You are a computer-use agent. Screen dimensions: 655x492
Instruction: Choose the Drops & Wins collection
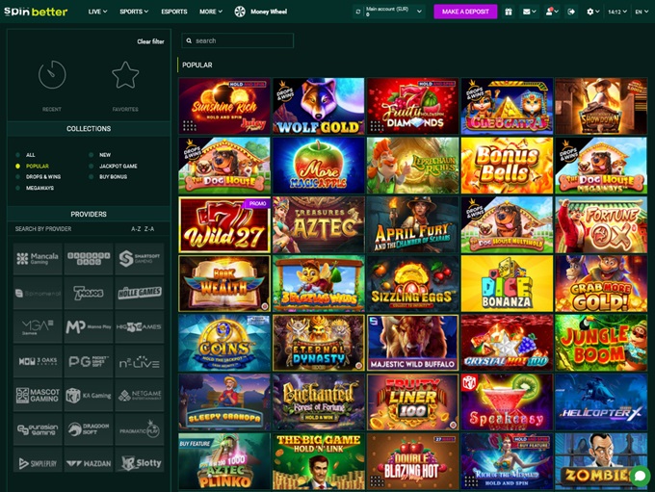click(x=42, y=177)
